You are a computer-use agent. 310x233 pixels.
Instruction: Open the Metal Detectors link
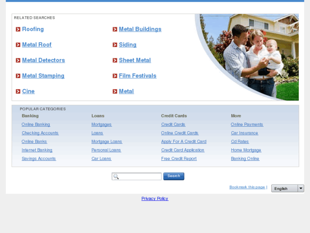coord(43,60)
